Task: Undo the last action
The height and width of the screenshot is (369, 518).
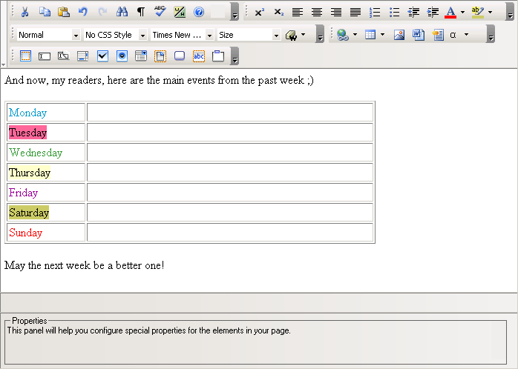Action: tap(83, 12)
